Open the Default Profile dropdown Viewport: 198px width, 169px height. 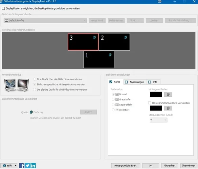tap(45, 21)
